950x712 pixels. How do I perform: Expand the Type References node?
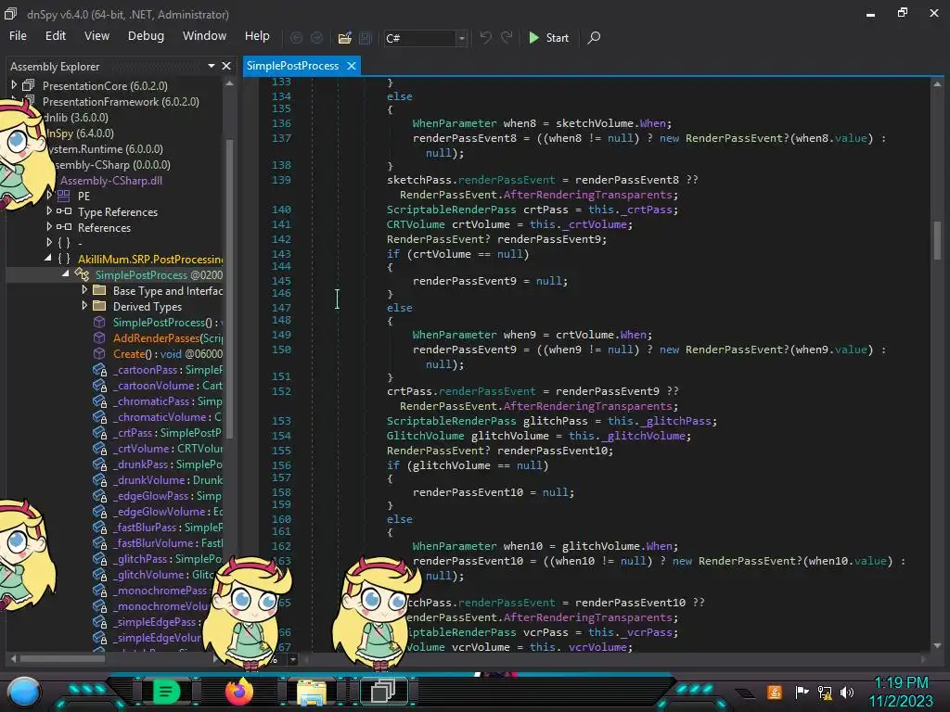point(49,211)
